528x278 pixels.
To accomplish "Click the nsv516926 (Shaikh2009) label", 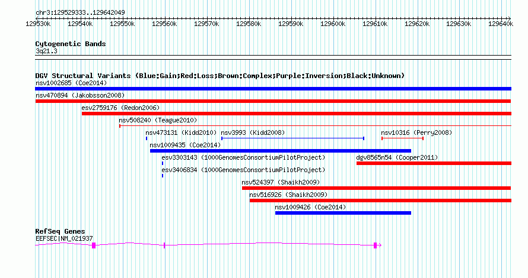I will [x=288, y=195].
